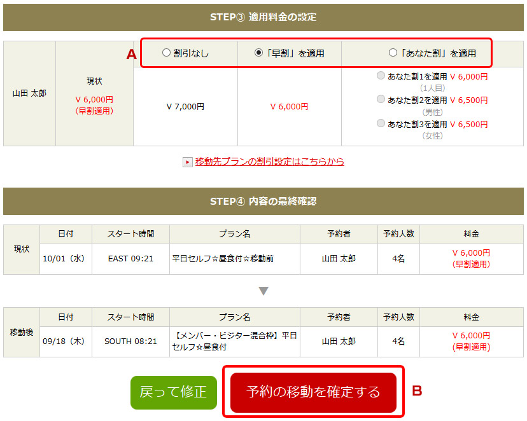Choose the「あなた割」を適用 radio button
The width and height of the screenshot is (527, 421).
pyautogui.click(x=393, y=53)
